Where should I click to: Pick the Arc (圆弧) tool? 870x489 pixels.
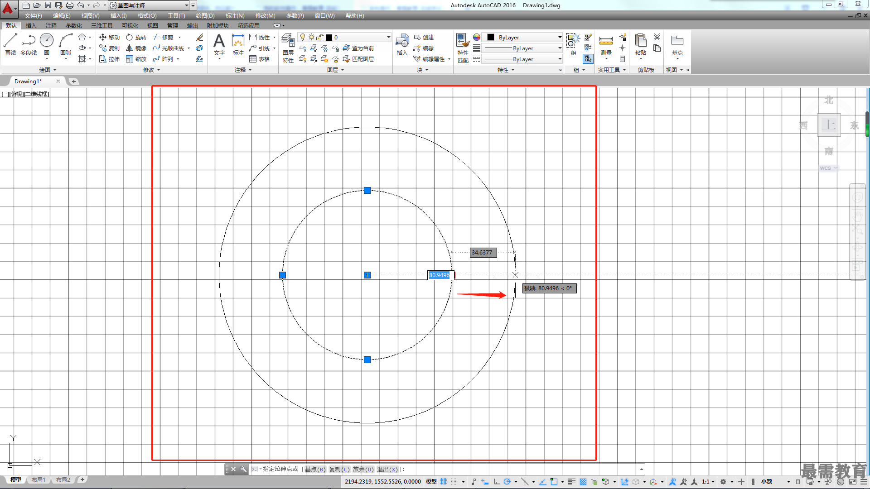66,44
